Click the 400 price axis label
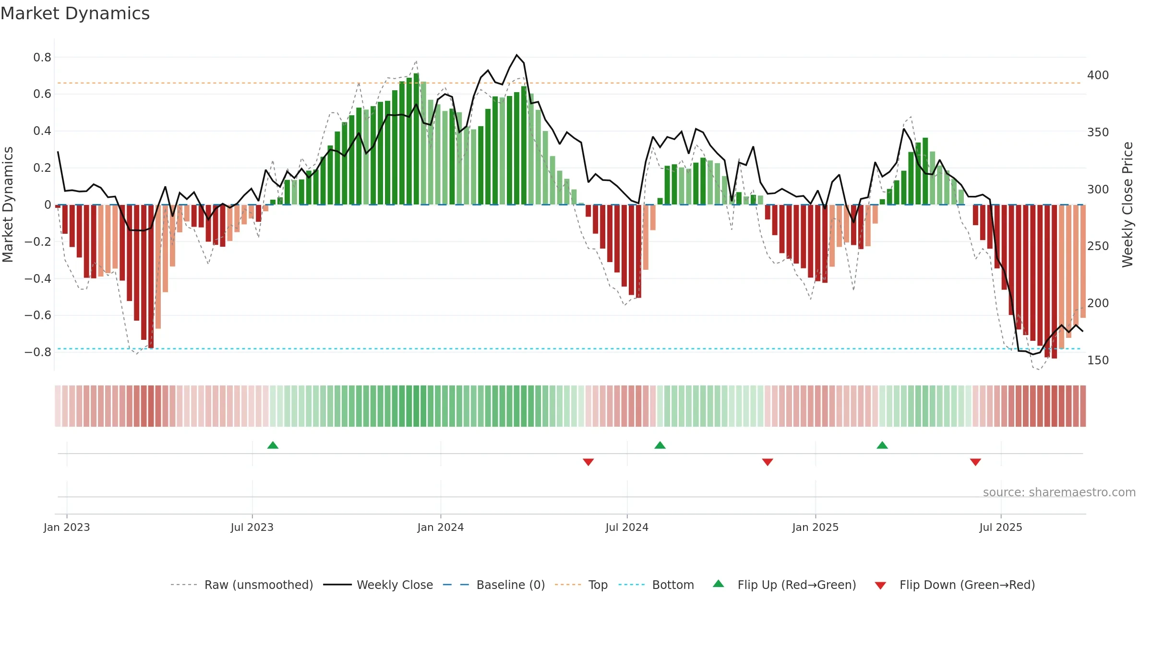Viewport: 1152px width, 648px height. pos(1098,75)
